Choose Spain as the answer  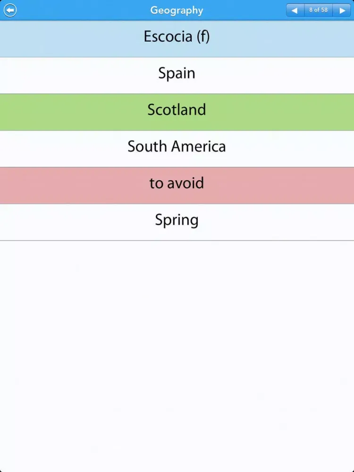tap(177, 74)
